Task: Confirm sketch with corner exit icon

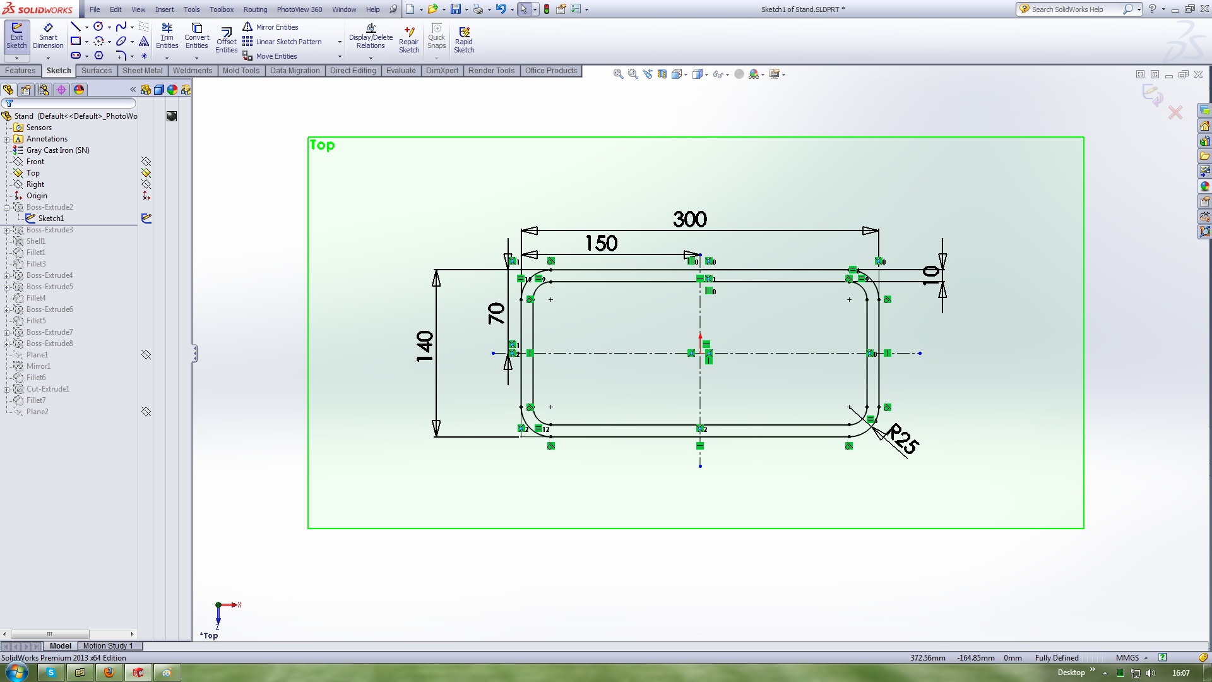Action: (1153, 95)
